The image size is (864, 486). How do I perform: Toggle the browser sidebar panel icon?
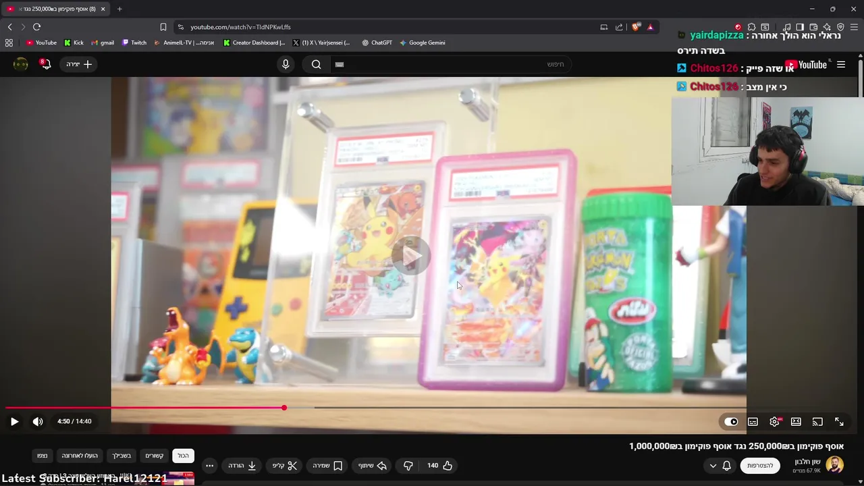[800, 27]
